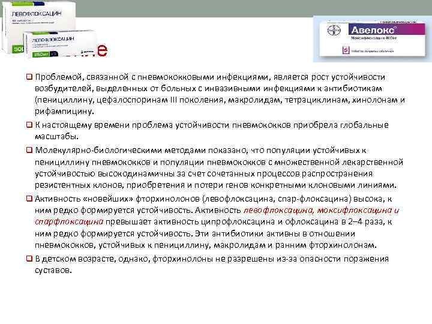Click the bullet before 'Проблемой, связанной'

click(29, 77)
